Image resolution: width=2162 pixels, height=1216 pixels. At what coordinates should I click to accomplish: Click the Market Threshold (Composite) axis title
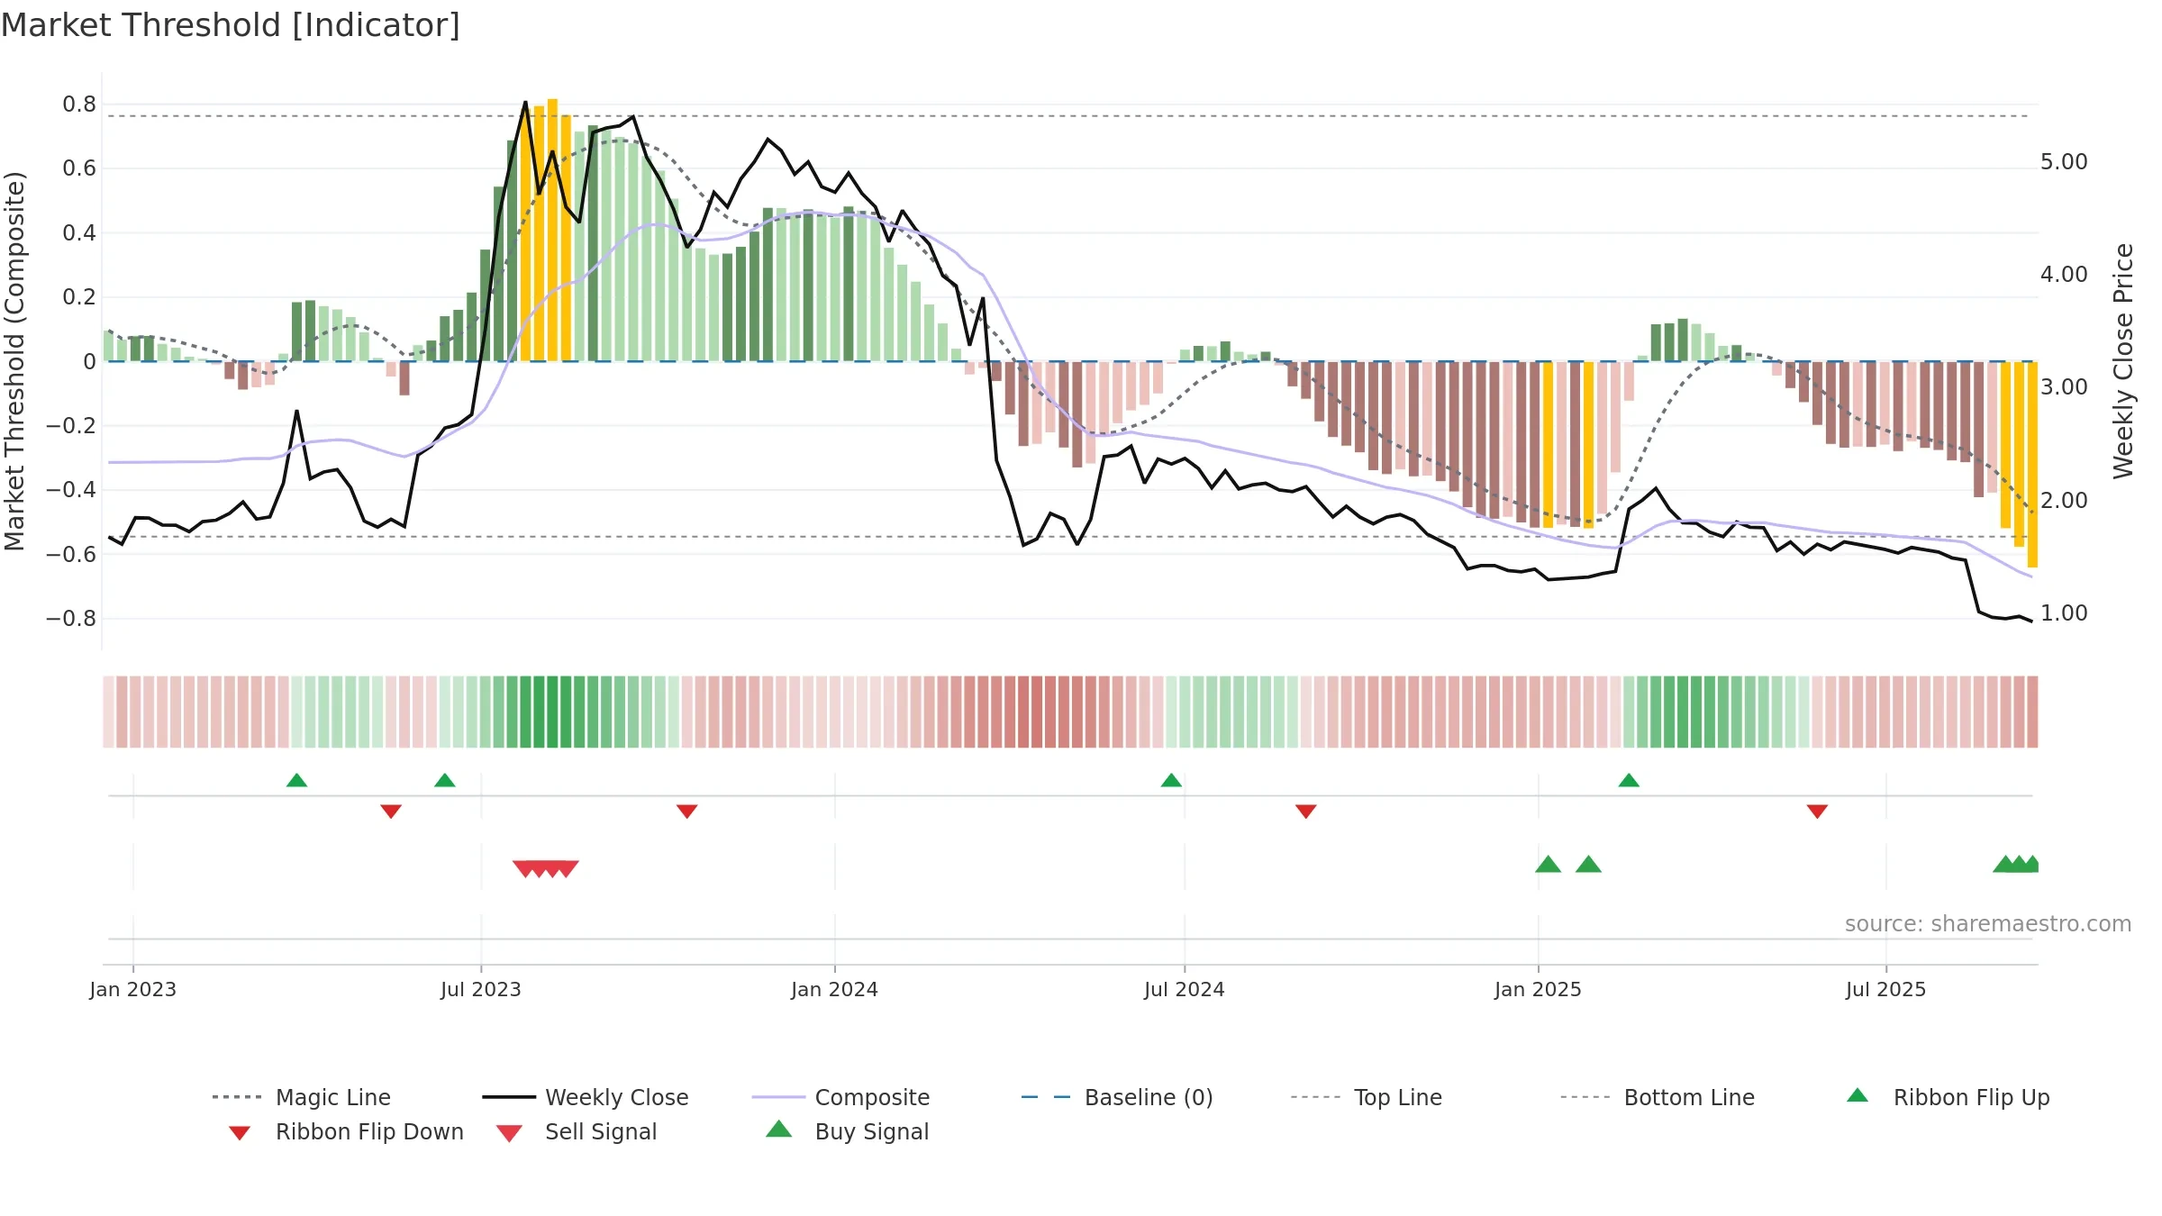[14, 360]
